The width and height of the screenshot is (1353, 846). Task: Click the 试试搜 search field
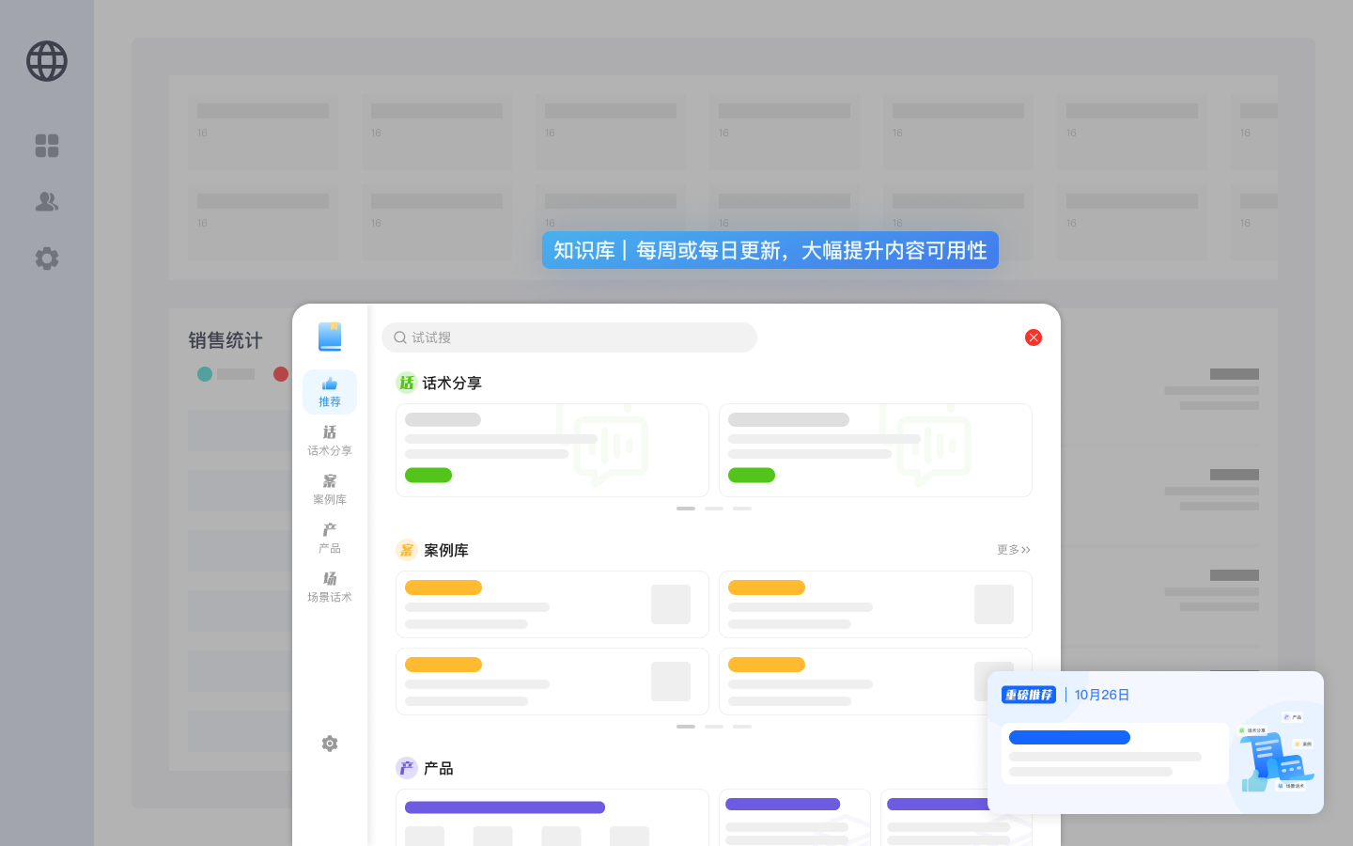coord(569,337)
